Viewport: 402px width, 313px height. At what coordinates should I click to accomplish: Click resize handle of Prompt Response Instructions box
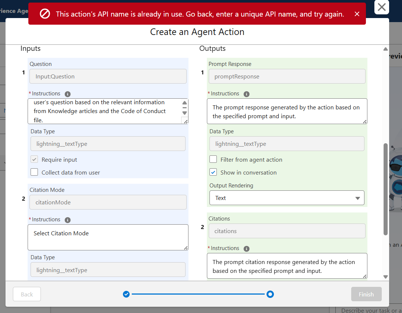click(364, 122)
